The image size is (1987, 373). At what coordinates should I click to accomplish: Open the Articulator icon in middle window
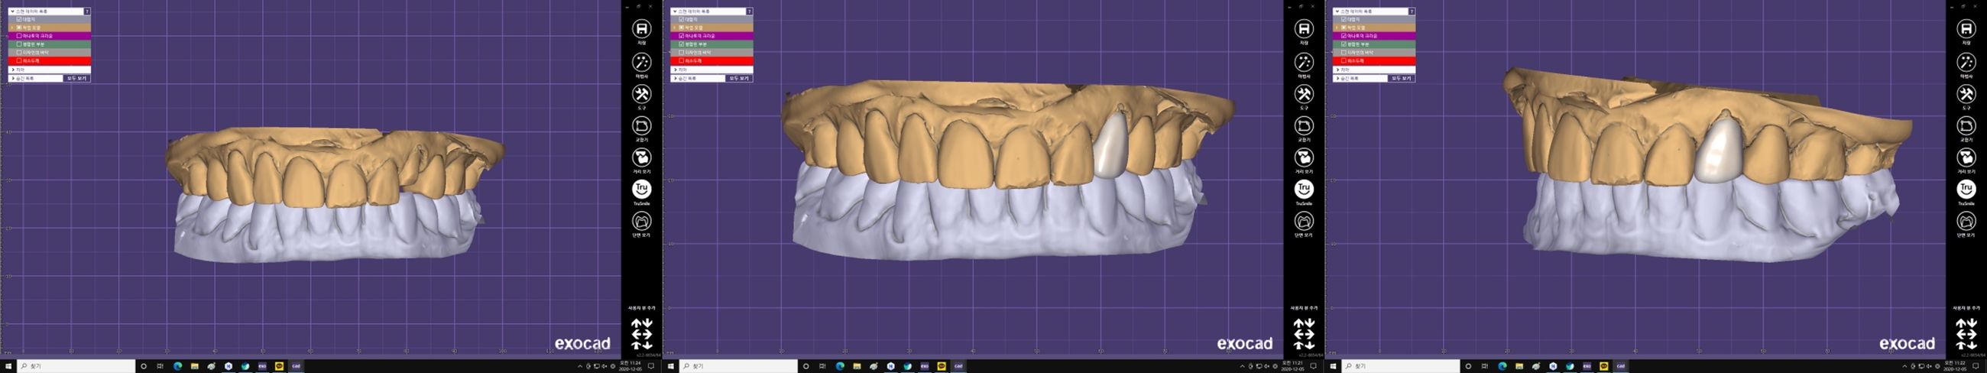click(1304, 126)
